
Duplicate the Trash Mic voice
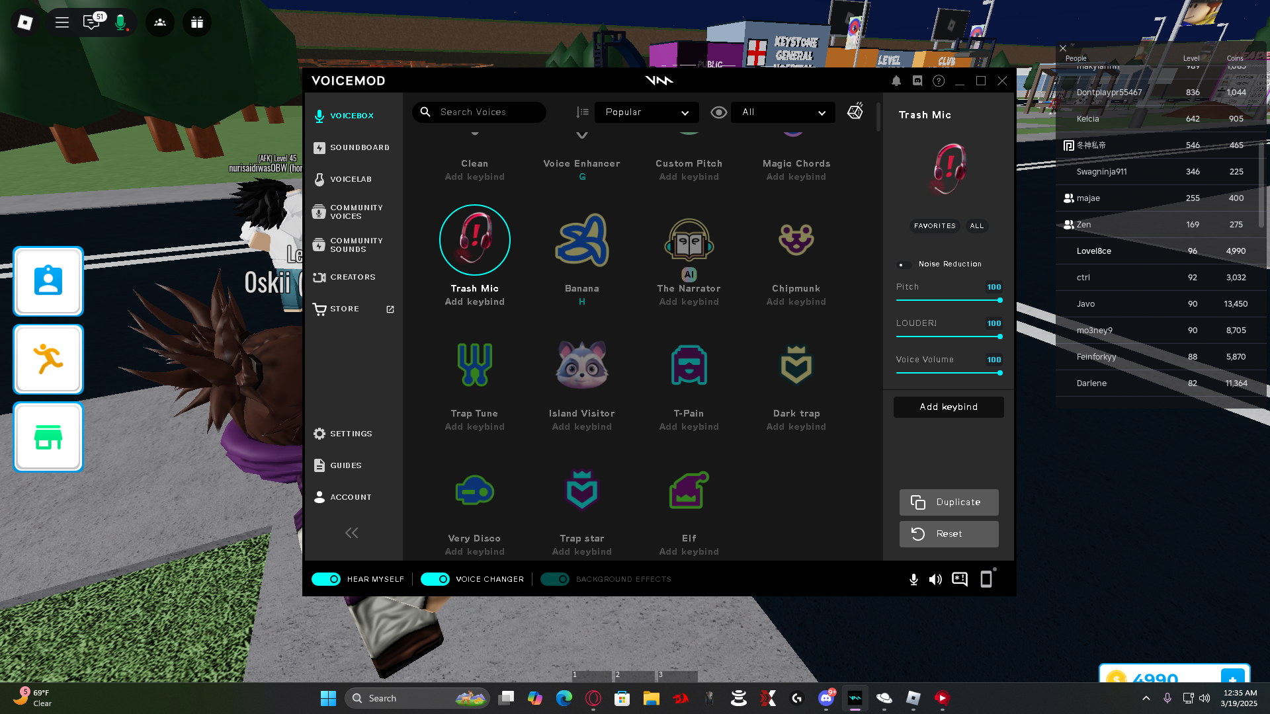pos(949,502)
